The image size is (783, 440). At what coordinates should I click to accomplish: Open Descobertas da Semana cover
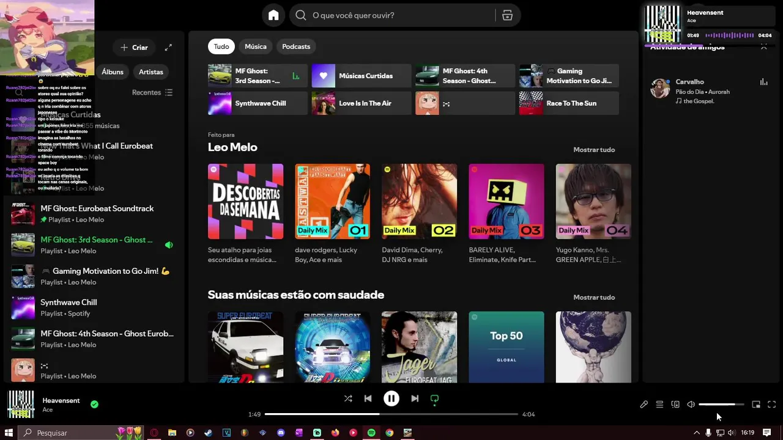245,201
